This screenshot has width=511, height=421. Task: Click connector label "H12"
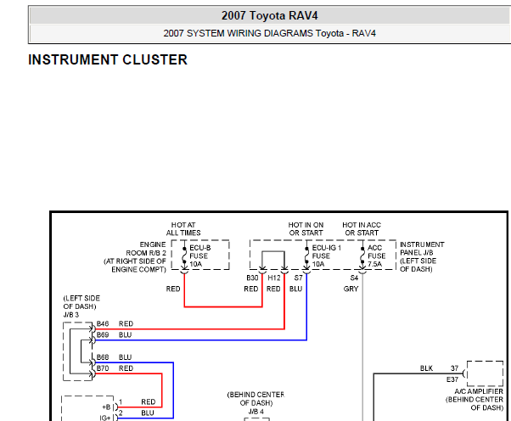click(x=273, y=278)
